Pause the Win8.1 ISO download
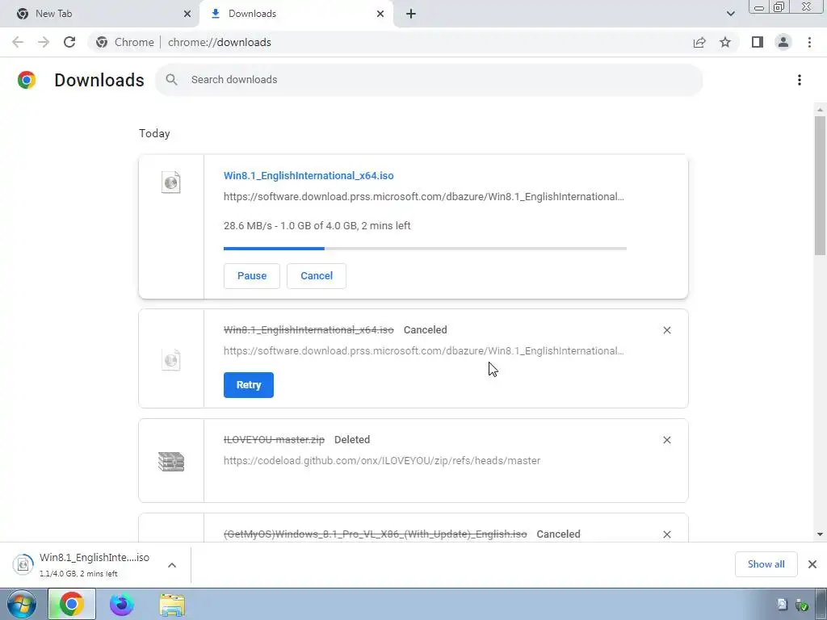Image resolution: width=827 pixels, height=620 pixels. (x=252, y=276)
